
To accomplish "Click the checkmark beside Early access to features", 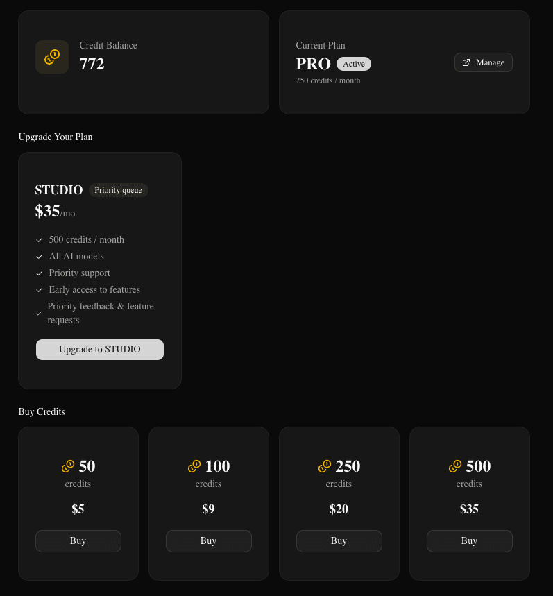I will (40, 289).
